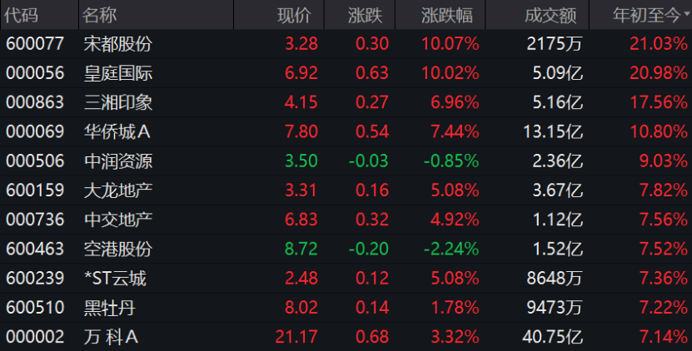Click the 40.75亿 turnover value
The image size is (692, 351).
tap(556, 337)
